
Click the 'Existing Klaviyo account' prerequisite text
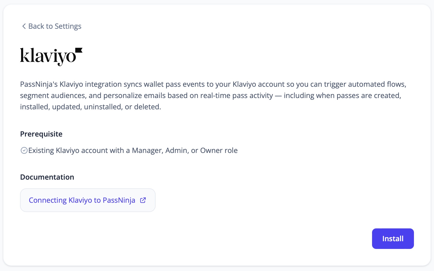tap(133, 150)
